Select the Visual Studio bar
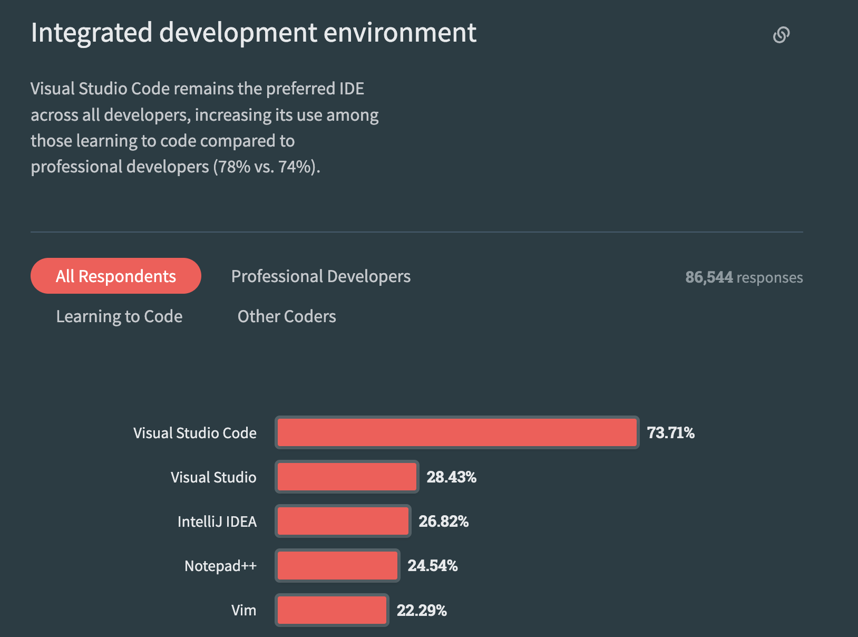Screen dimensions: 858x637 (347, 477)
